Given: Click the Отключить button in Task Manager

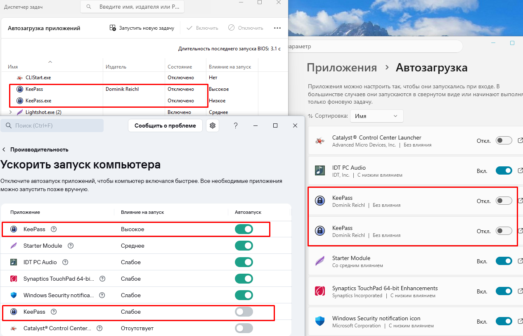Looking at the screenshot, I should (x=246, y=28).
